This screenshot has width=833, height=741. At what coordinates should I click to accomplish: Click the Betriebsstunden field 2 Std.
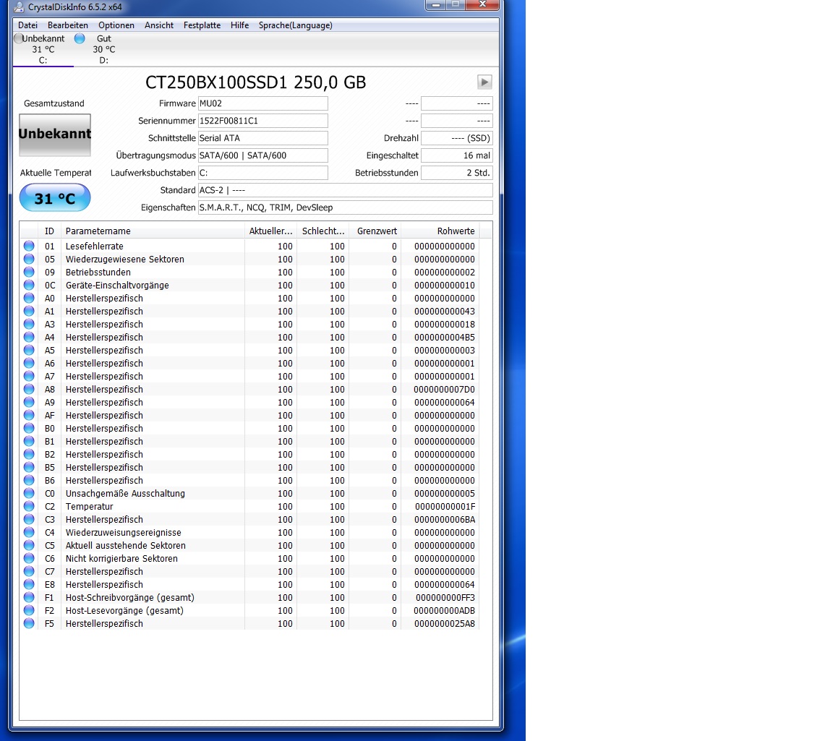click(457, 173)
